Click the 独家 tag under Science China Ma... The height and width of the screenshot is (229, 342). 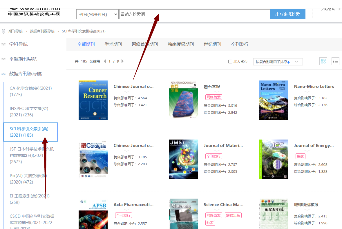coord(210,223)
